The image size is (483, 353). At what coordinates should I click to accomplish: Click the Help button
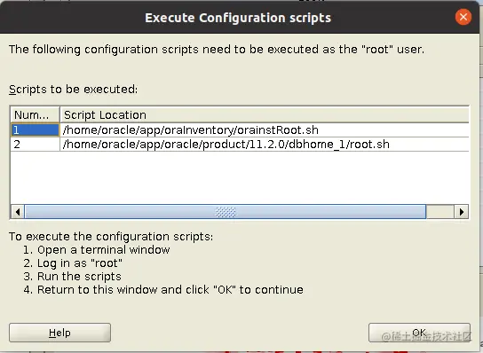tap(59, 333)
